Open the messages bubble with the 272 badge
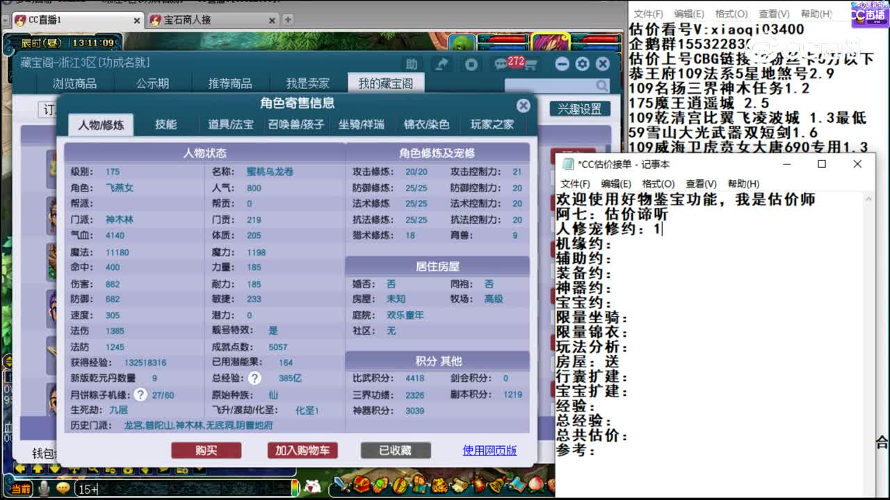 501,65
